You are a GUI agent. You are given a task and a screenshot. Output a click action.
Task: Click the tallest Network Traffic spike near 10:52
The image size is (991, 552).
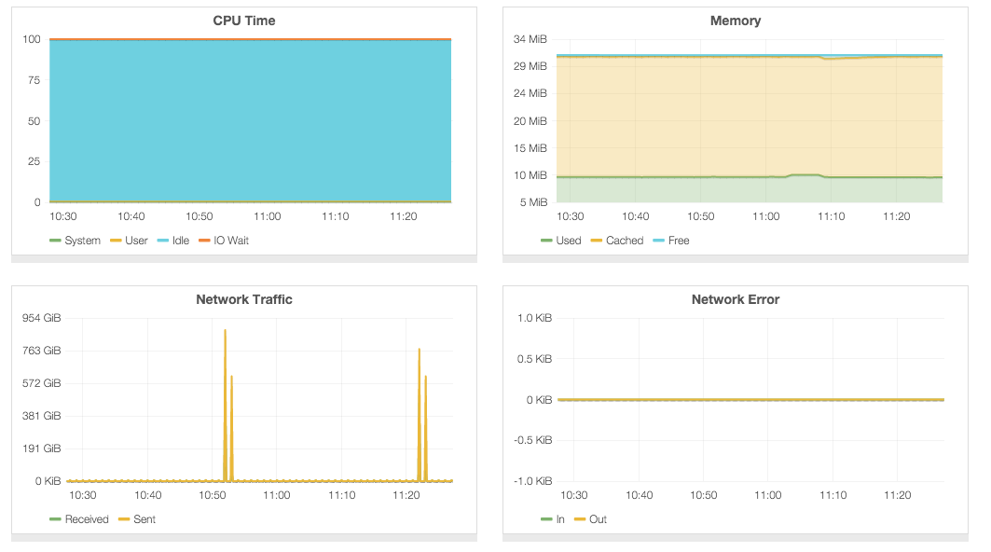click(225, 331)
